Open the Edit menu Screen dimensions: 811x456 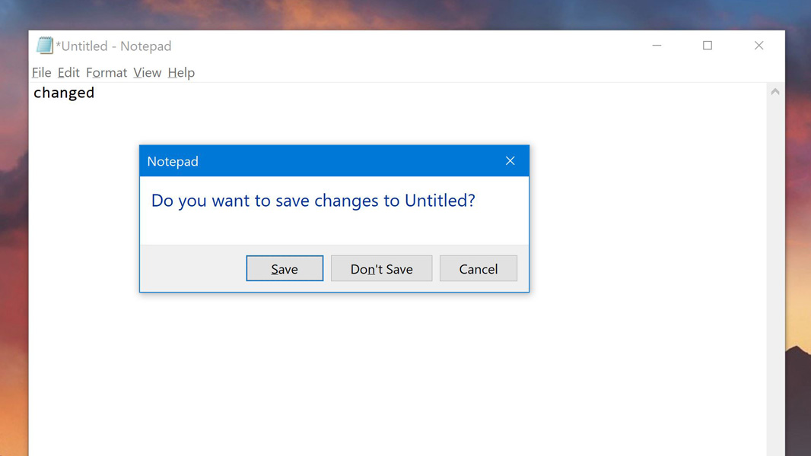[68, 73]
